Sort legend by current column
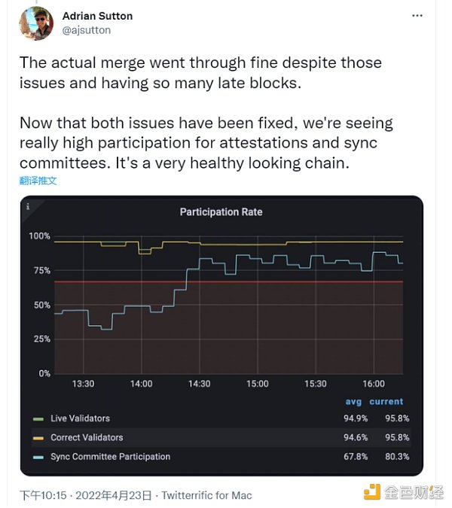Screen dimensions: 452x508 click(x=386, y=402)
